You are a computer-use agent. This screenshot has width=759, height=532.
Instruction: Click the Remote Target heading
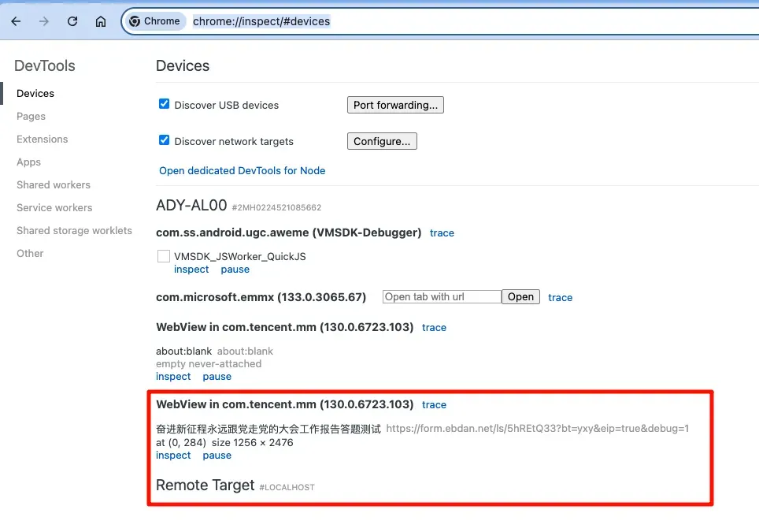(x=205, y=485)
